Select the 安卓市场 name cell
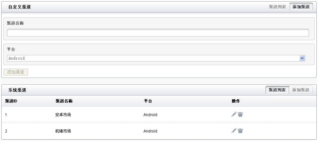318x141 pixels. coord(63,115)
